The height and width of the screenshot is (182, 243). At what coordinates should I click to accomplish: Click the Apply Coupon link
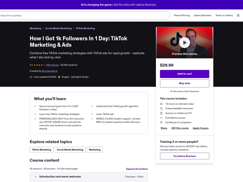tap(200, 128)
